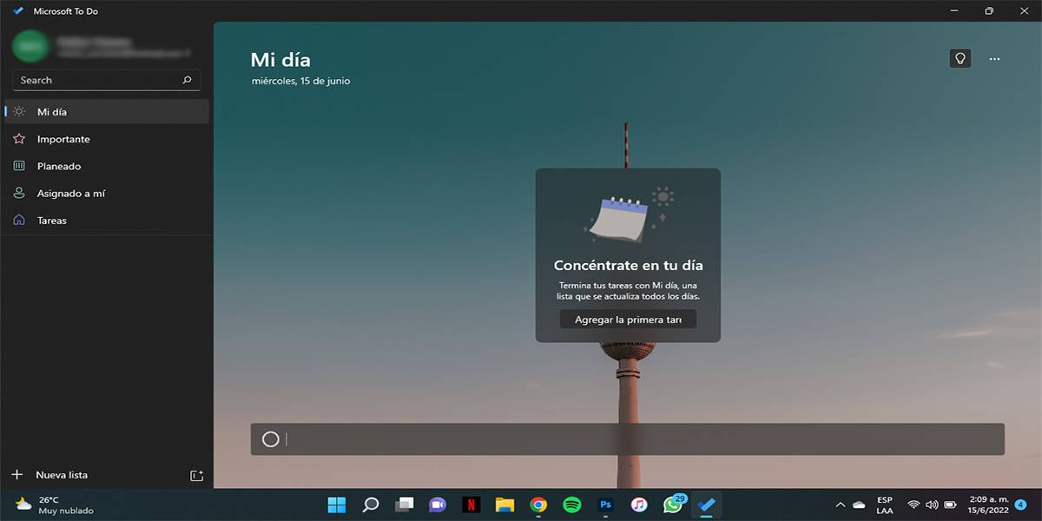Open the three-dot options menu
Image resolution: width=1042 pixels, height=521 pixels.
tap(994, 58)
